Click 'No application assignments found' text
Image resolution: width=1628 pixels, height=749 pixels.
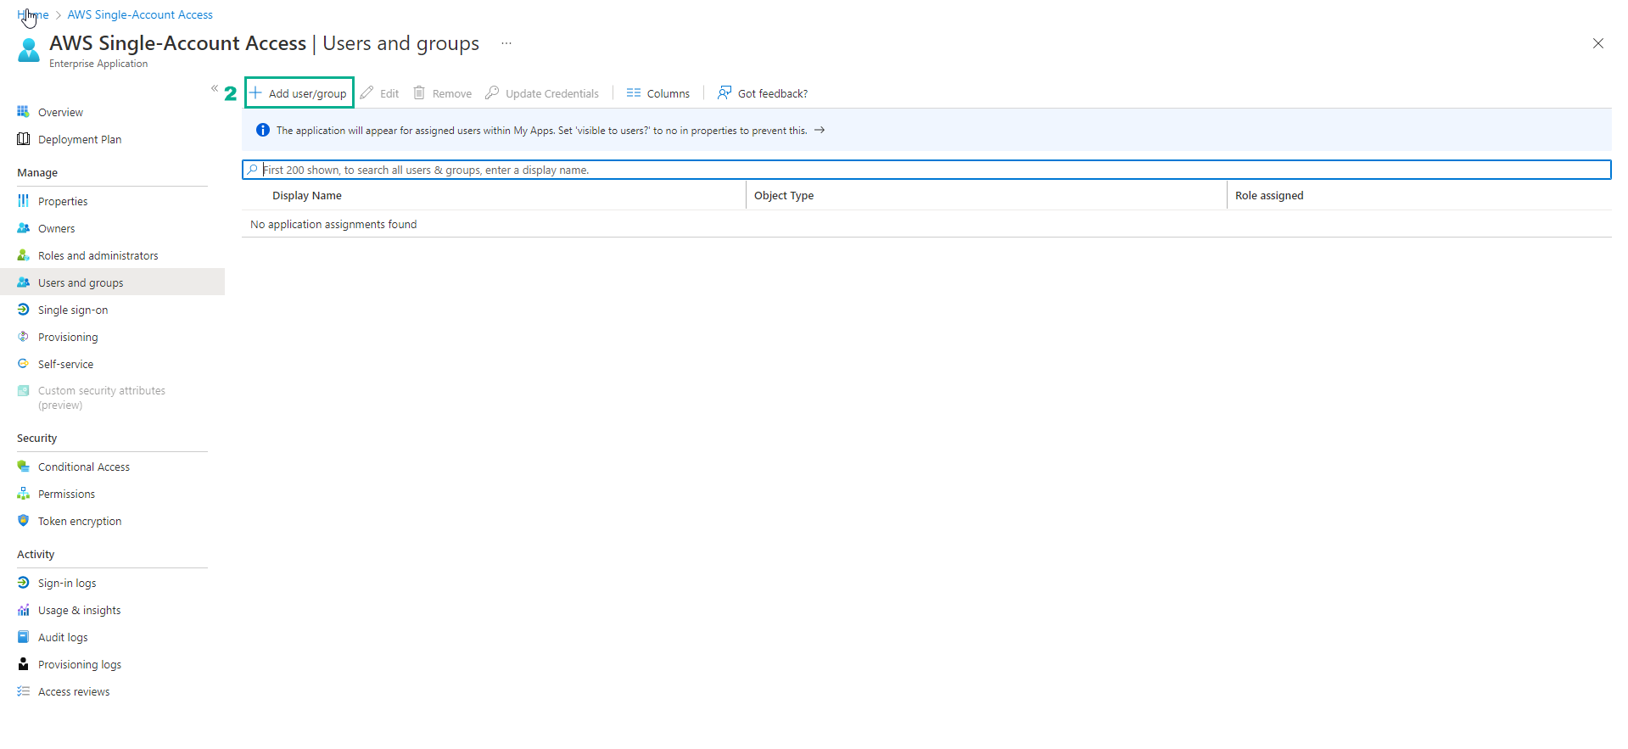click(x=333, y=224)
